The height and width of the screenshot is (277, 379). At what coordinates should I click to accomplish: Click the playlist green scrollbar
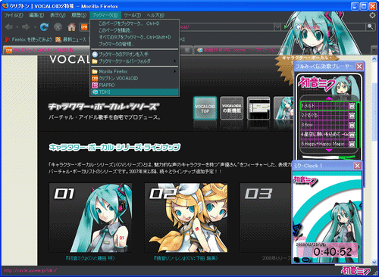(x=358, y=124)
